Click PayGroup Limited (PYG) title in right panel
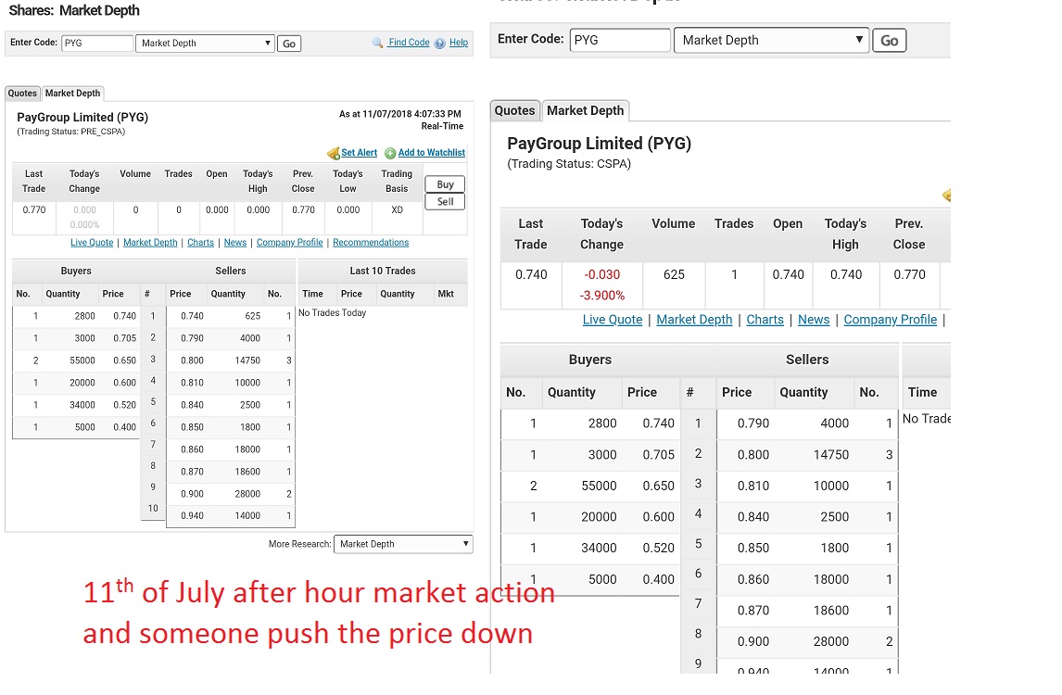Viewport: 1062px width, 695px height. 600,144
